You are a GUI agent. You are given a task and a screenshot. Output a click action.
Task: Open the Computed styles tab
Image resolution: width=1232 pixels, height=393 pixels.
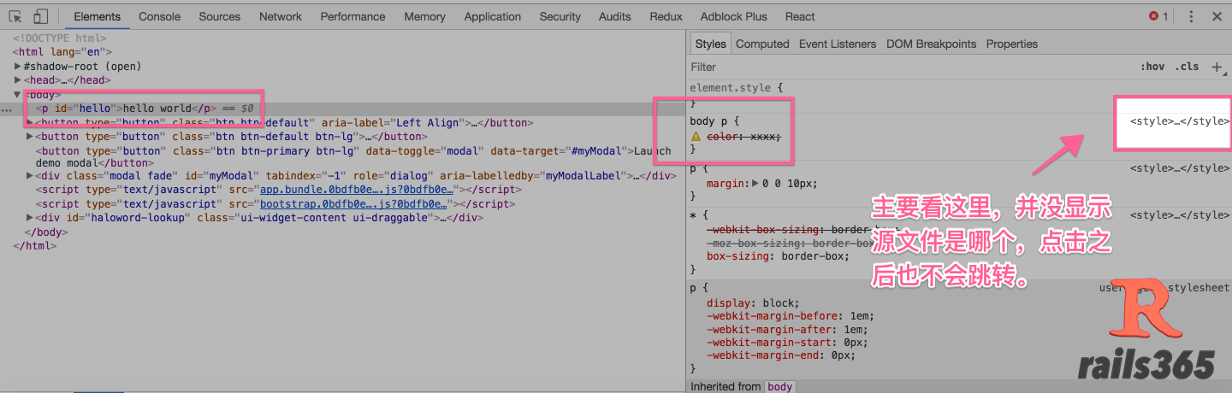point(761,44)
